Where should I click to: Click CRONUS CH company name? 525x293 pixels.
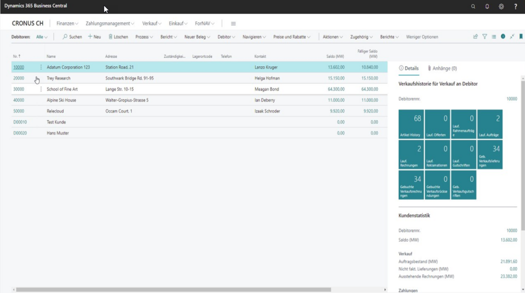click(28, 23)
